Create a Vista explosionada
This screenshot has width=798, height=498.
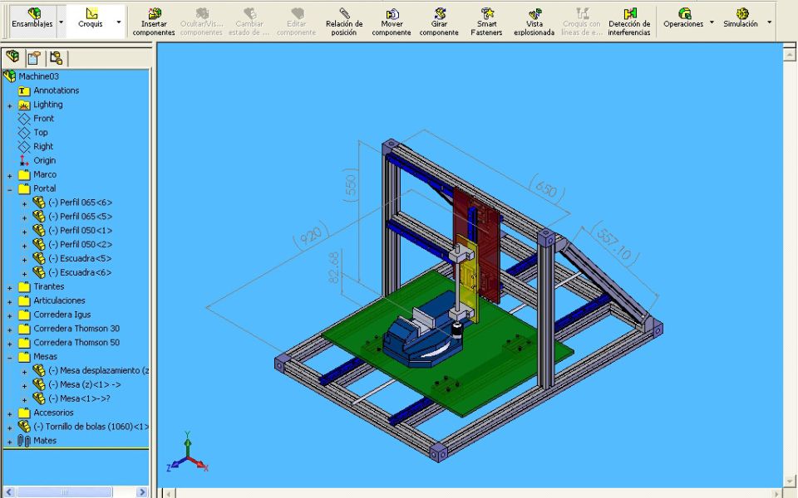click(534, 21)
